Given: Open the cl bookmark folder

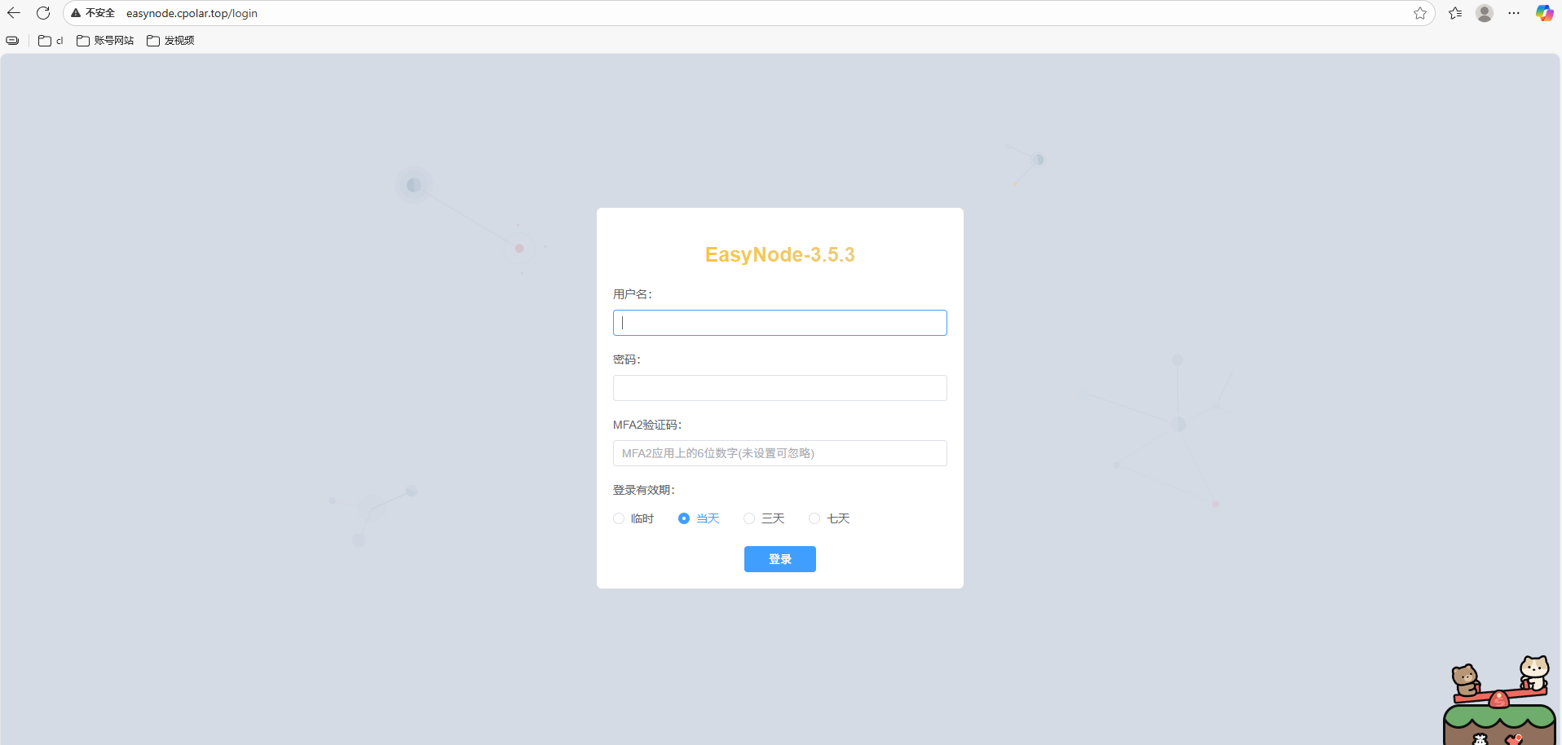Looking at the screenshot, I should 51,41.
